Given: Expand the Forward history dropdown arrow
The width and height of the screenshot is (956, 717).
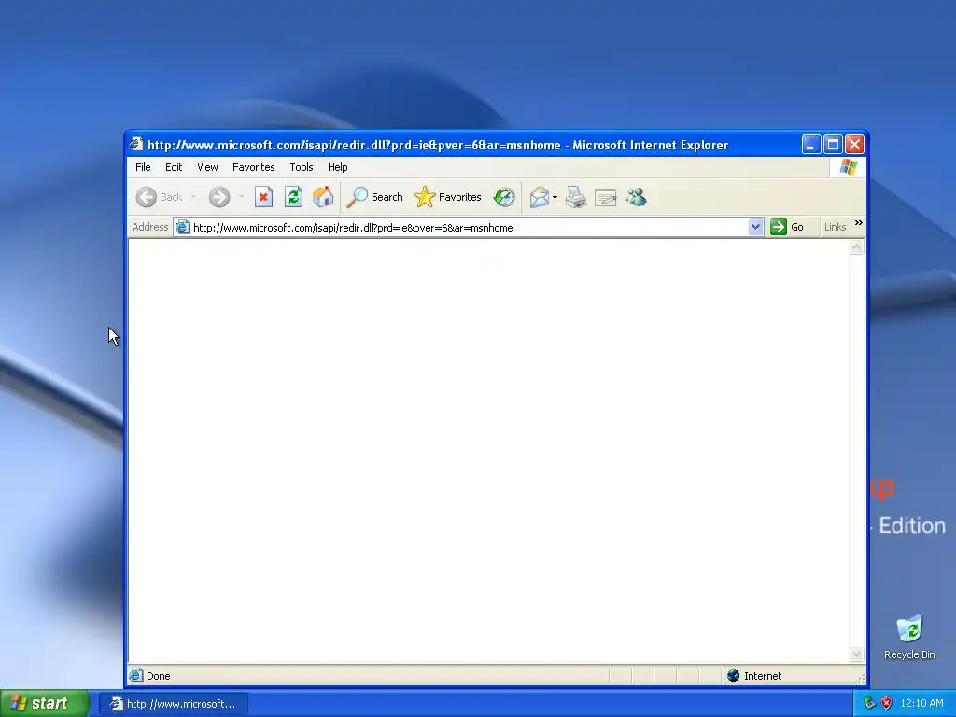Looking at the screenshot, I should 241,197.
